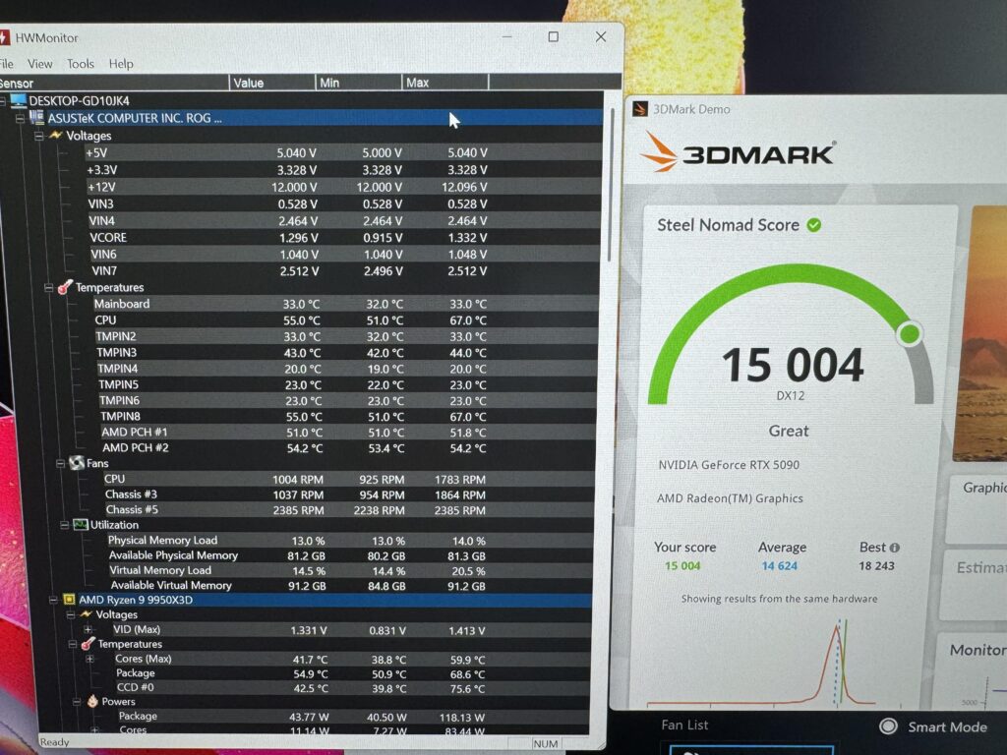The image size is (1007, 755).
Task: Collapse the Voltages node under ASUSTeK
Action: click(39, 136)
